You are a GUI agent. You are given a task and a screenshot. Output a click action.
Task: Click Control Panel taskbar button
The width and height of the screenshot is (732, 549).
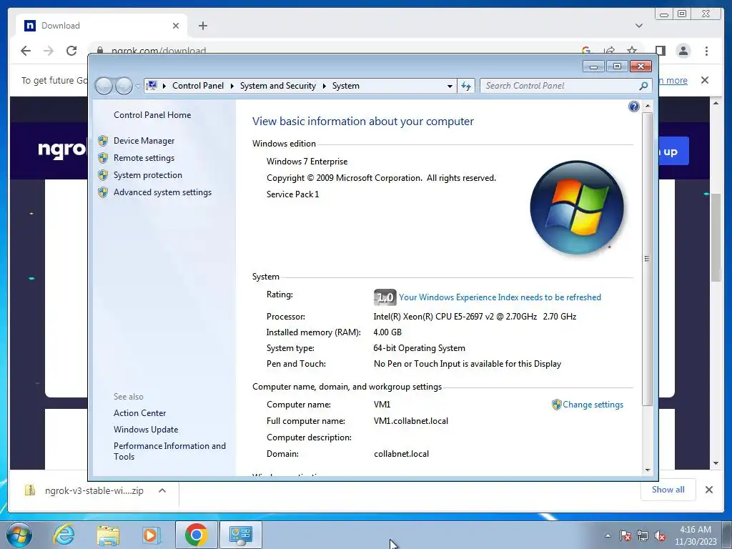[241, 535]
